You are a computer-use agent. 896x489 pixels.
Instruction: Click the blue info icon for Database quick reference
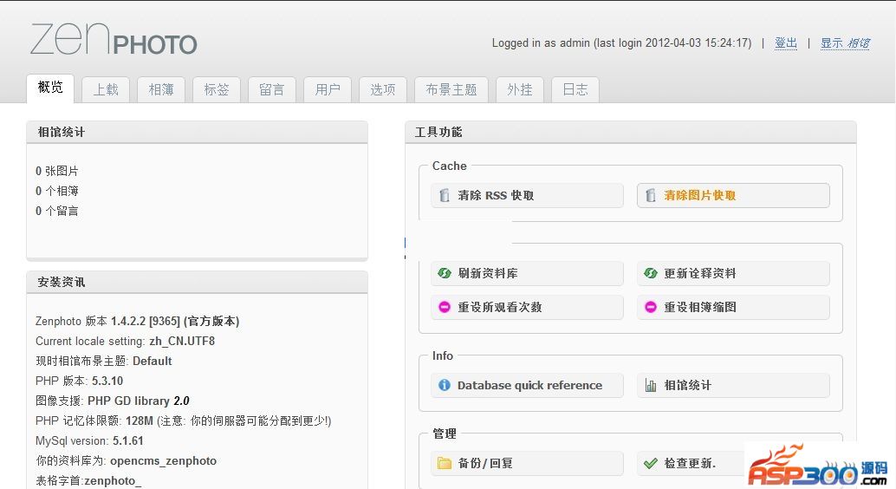(x=445, y=385)
